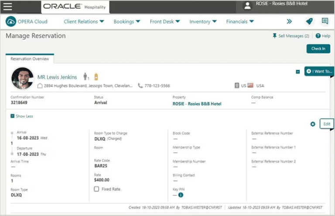Collapse the guest profile panel minus icon

click(x=298, y=72)
